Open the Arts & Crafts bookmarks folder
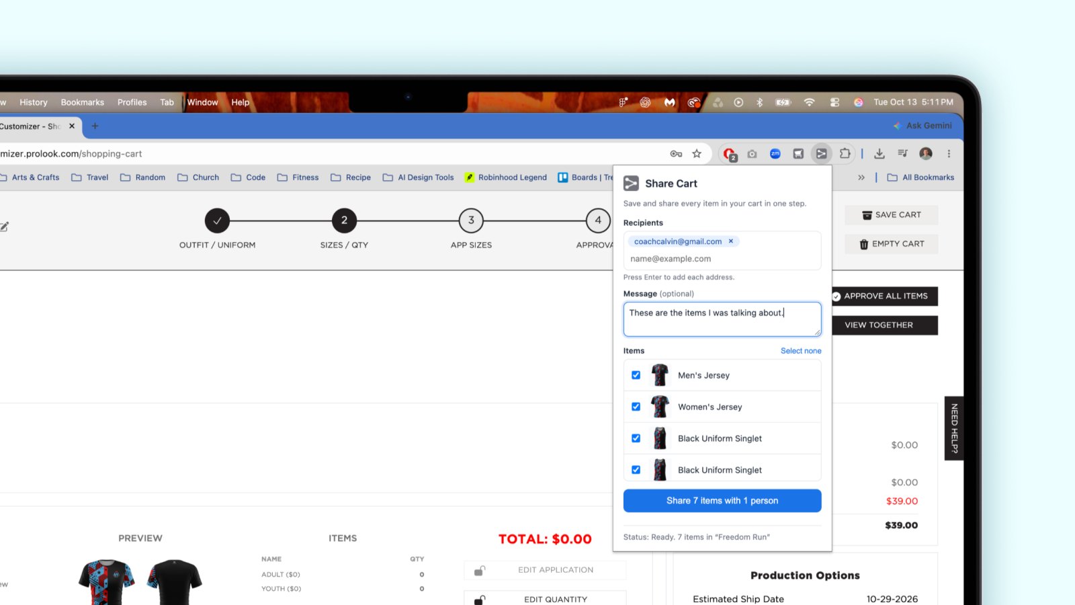The image size is (1075, 605). click(x=29, y=177)
